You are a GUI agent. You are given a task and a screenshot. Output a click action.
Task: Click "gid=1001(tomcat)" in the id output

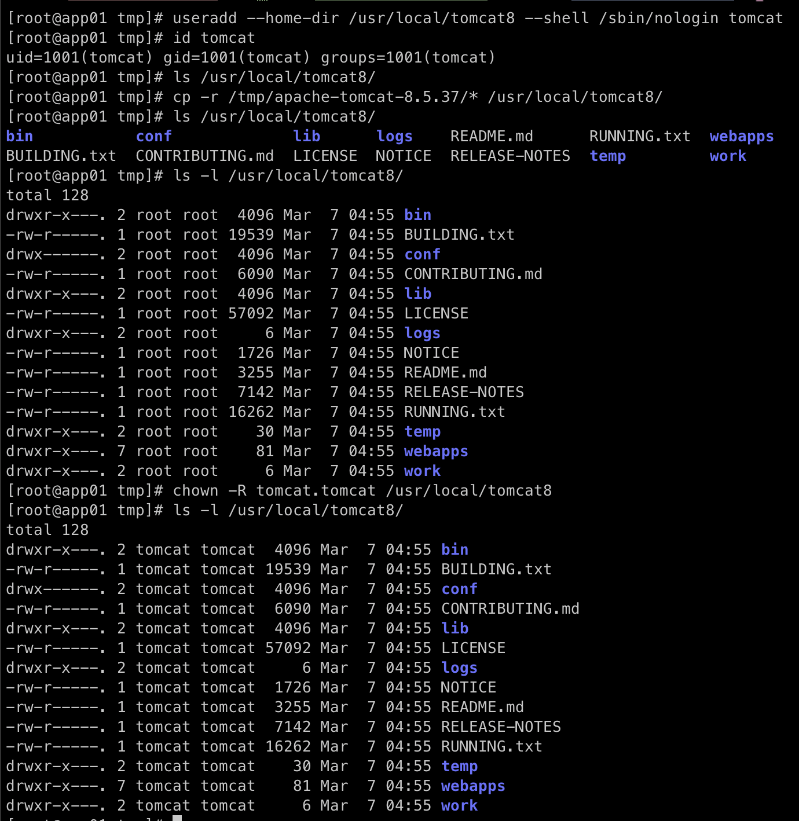pos(237,58)
